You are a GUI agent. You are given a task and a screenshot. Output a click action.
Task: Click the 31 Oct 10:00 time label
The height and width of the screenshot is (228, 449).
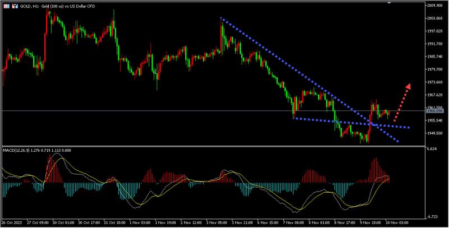114,222
